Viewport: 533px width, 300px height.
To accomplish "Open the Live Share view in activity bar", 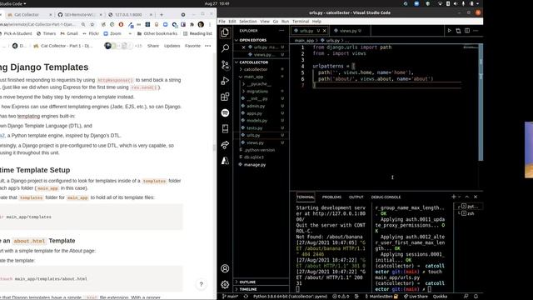I will 225,145.
